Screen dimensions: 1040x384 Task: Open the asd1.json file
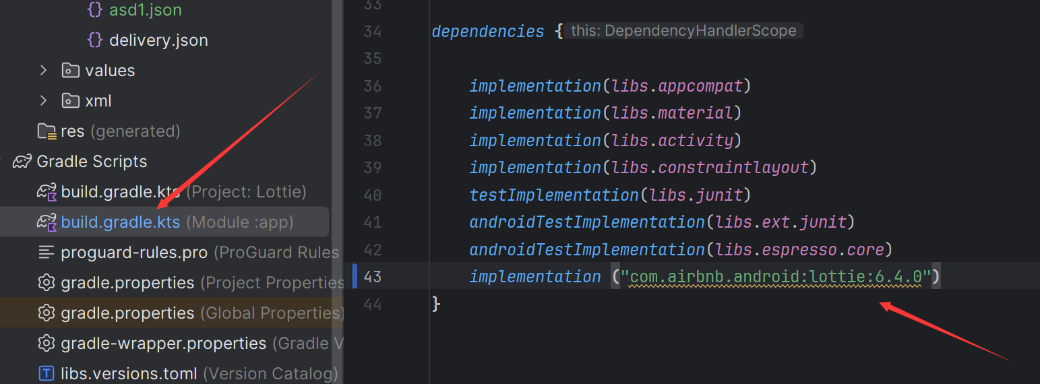145,10
